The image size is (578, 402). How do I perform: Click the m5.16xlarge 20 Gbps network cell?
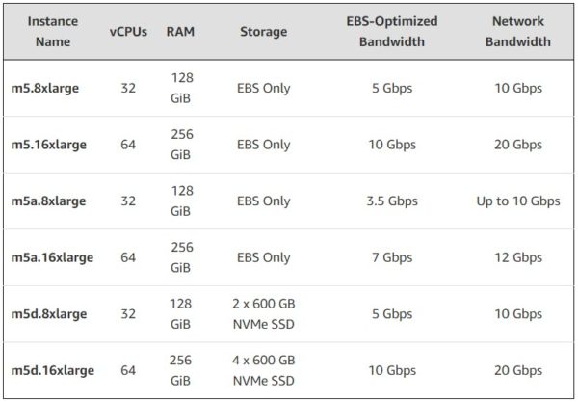click(x=518, y=145)
